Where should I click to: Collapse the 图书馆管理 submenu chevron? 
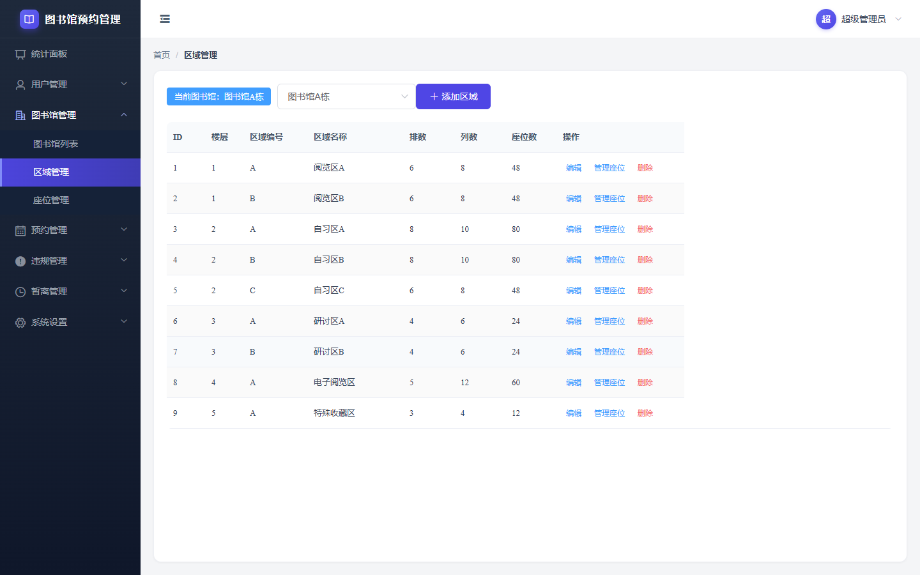(x=124, y=114)
